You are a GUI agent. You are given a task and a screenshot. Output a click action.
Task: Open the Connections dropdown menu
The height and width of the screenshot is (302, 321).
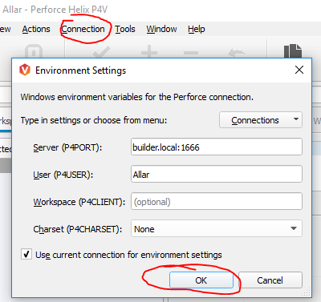click(x=261, y=120)
